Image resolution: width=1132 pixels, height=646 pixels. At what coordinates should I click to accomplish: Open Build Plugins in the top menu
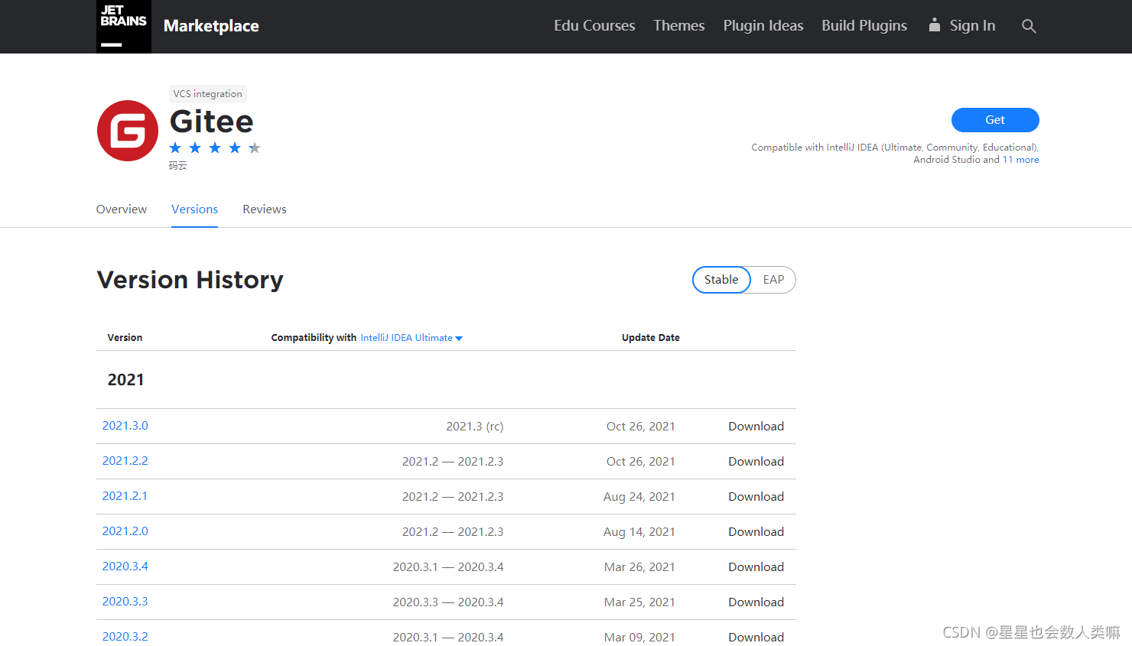click(864, 25)
